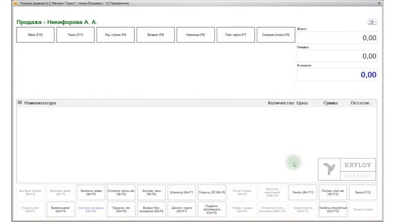The image size is (395, 222).
Task: Click the 1C icon in title bar
Action: tap(15, 3)
